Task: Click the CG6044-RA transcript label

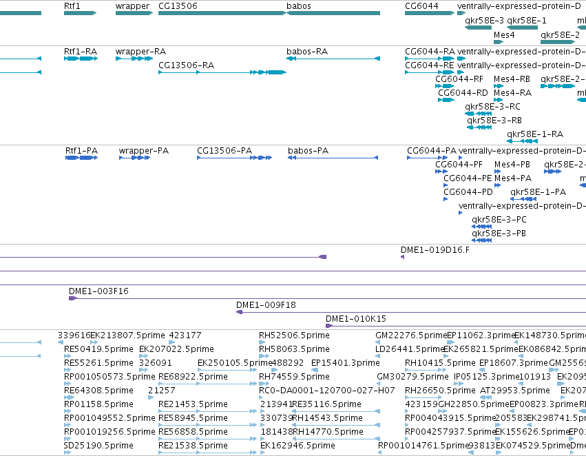Action: (430, 52)
